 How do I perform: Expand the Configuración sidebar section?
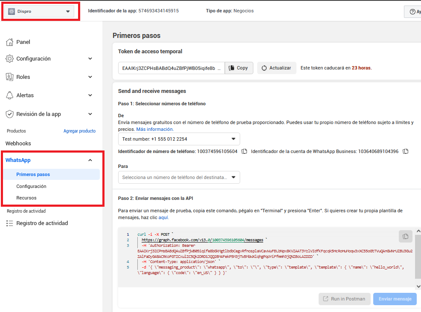(90, 59)
